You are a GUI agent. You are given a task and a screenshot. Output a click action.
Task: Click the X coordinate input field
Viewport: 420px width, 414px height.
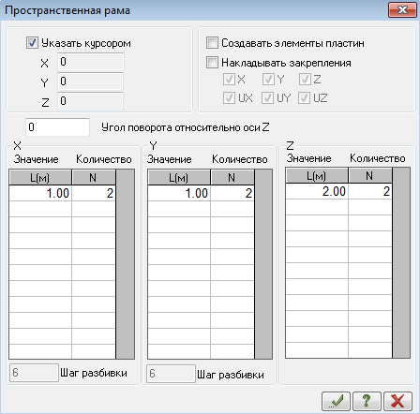pyautogui.click(x=91, y=62)
